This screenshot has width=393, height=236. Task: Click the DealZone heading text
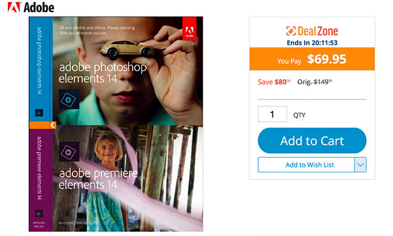[x=318, y=31]
